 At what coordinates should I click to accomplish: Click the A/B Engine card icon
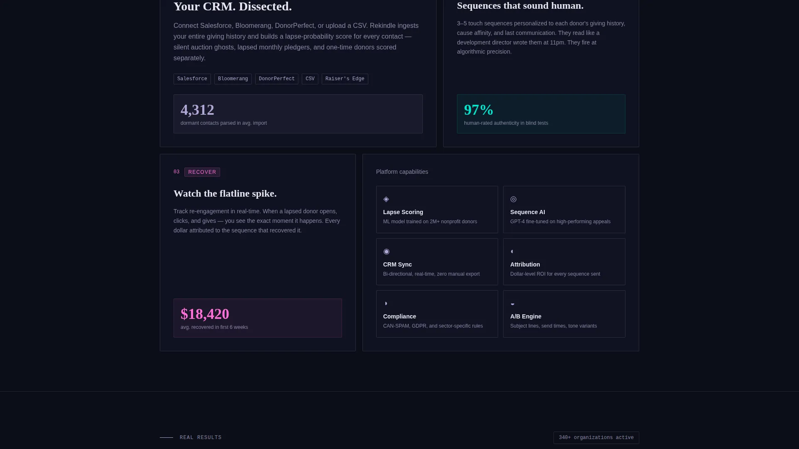512,304
